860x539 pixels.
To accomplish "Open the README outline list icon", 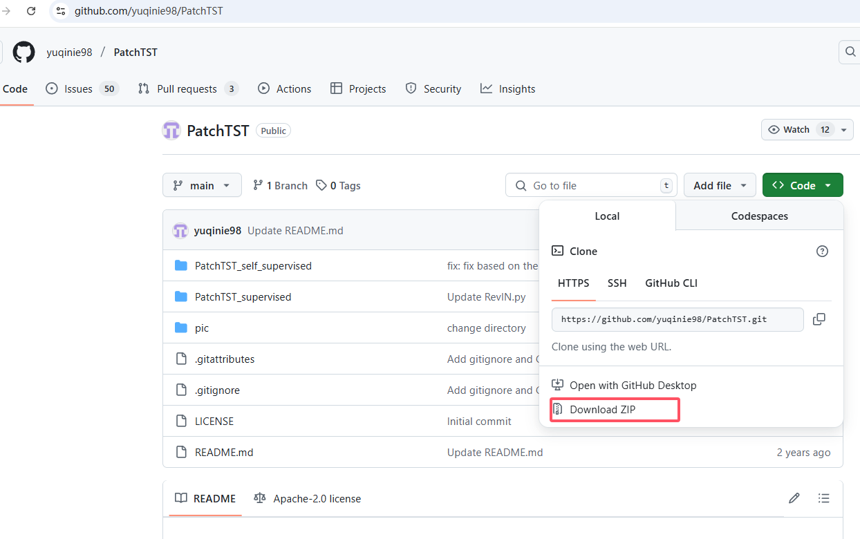I will [x=824, y=498].
